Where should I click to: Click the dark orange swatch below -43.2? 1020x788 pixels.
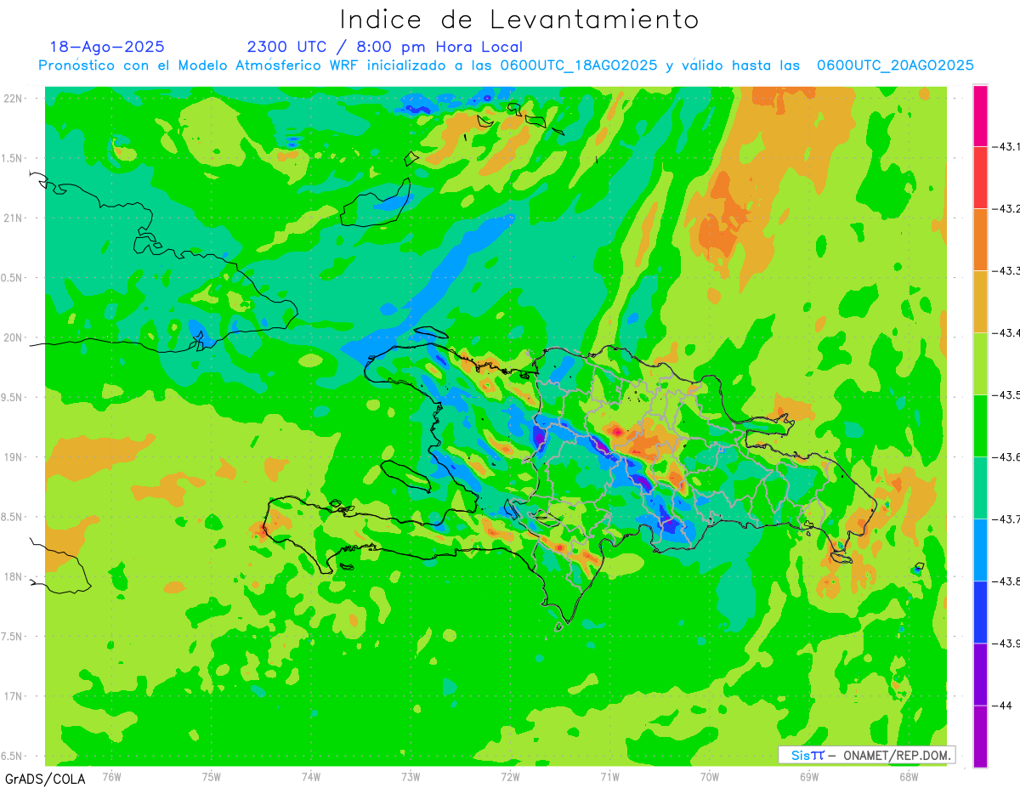tap(980, 240)
